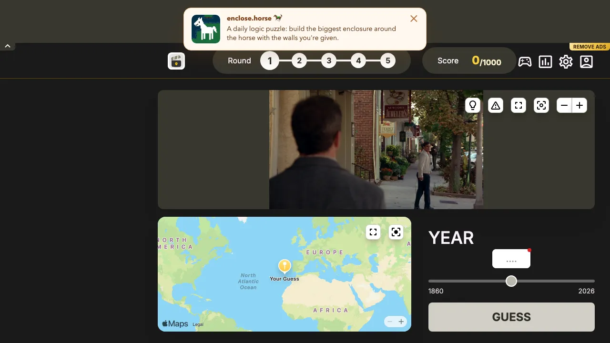This screenshot has width=610, height=343.
Task: Click the clapperboard lock icon
Action: (176, 61)
